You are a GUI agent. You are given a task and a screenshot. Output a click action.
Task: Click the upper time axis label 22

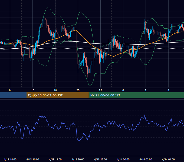click(x=100, y=90)
